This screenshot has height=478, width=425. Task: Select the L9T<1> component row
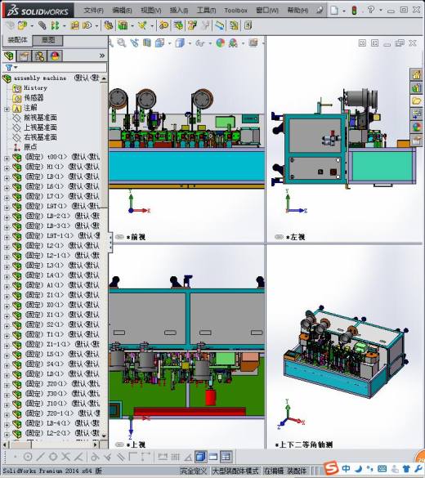pos(56,206)
